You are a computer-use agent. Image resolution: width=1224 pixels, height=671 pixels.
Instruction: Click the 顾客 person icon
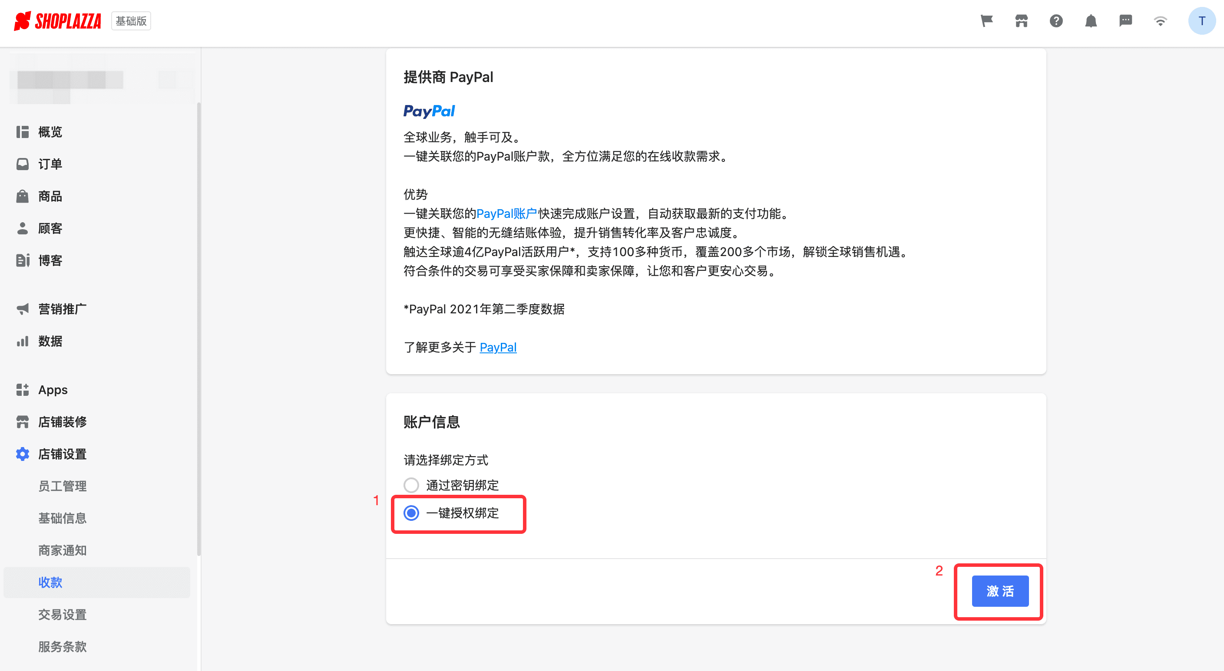coord(22,228)
